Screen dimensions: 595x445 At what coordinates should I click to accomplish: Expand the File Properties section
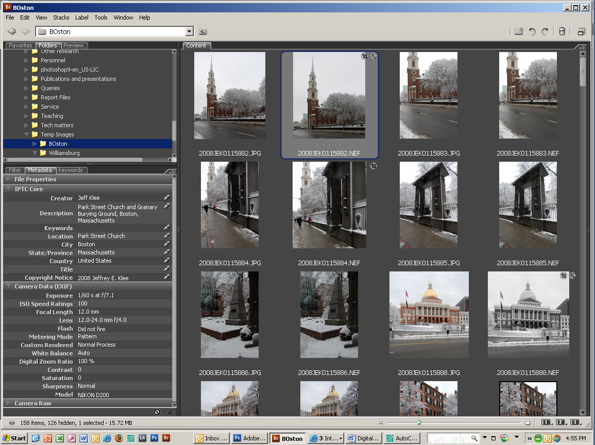8,179
